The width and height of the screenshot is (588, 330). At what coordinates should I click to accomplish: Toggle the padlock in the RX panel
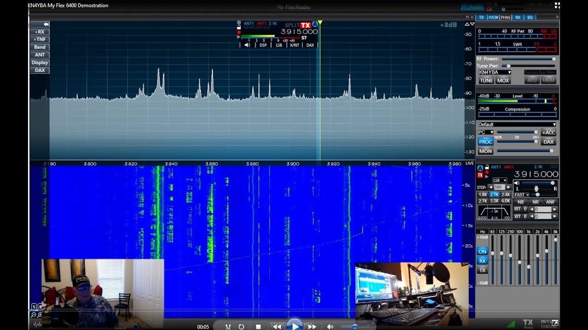(x=486, y=167)
